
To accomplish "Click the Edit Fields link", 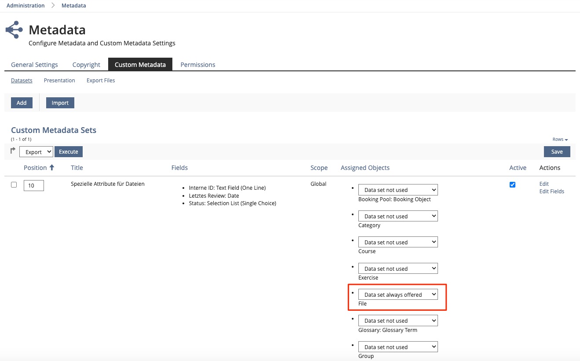I will pos(551,192).
